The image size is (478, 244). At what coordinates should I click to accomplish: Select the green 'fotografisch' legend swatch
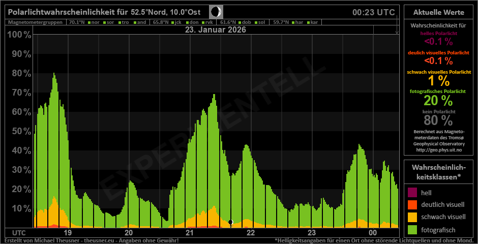click(412, 229)
